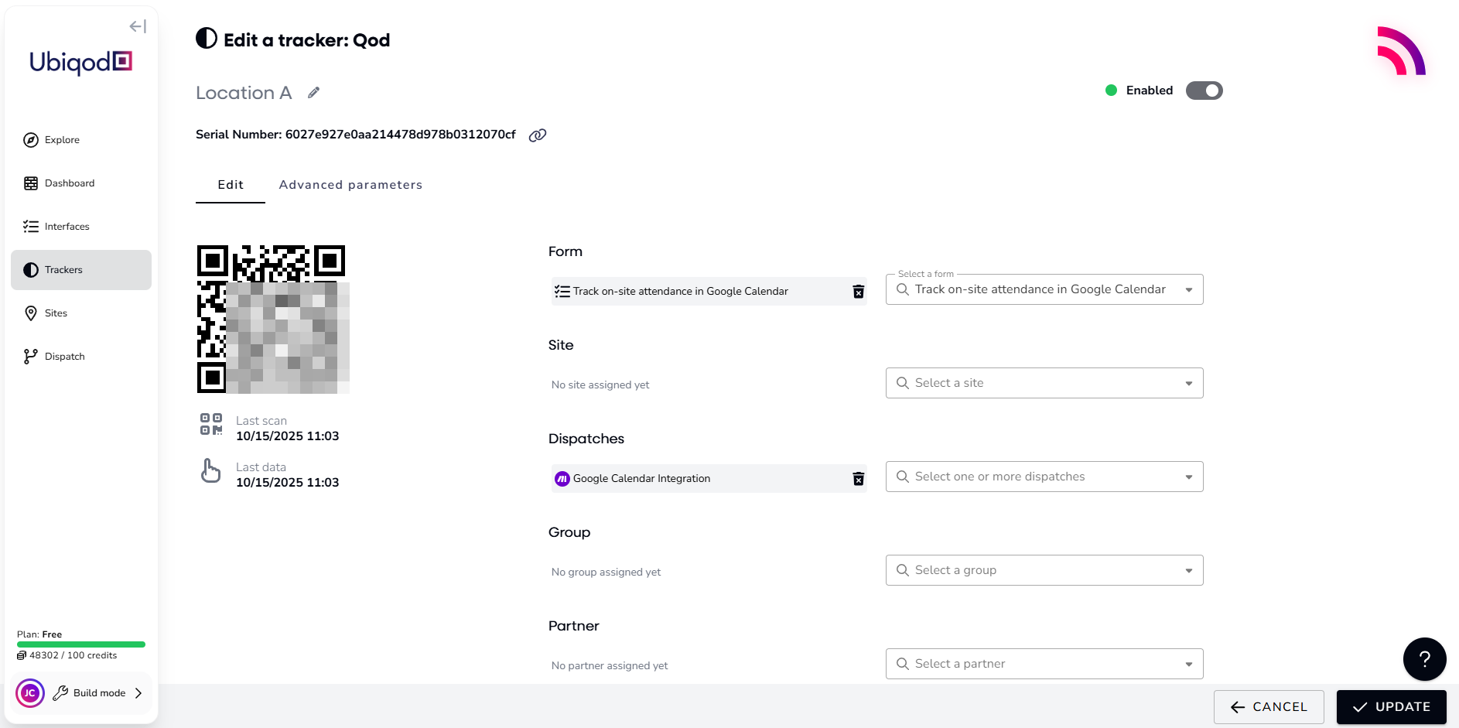Copy the serial number link icon
This screenshot has height=728, width=1459.
[x=538, y=135]
